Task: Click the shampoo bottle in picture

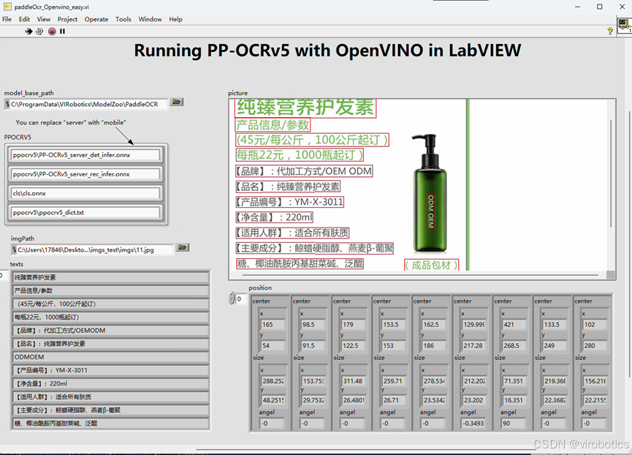Action: 430,194
